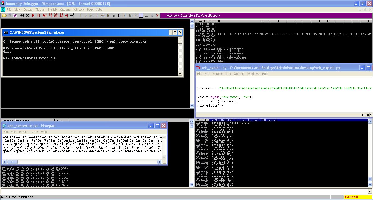Viewport: 373px width, 200px height.
Task: Open the Plugins menu
Action: (x=40, y=10)
